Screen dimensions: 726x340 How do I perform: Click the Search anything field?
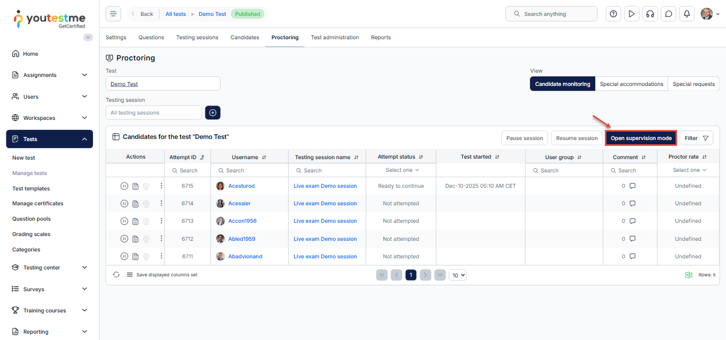click(x=551, y=14)
